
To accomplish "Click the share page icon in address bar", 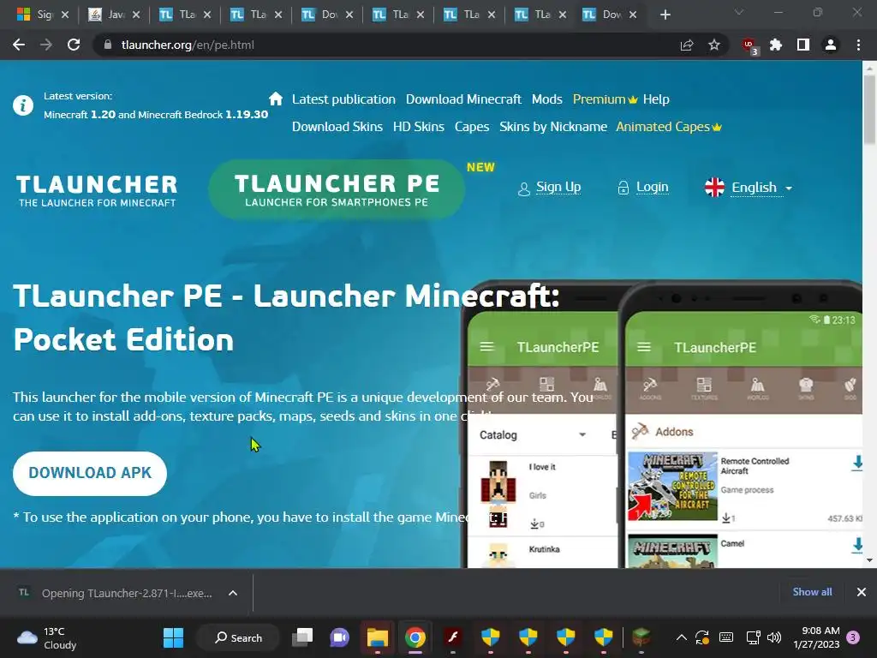I will [x=687, y=45].
